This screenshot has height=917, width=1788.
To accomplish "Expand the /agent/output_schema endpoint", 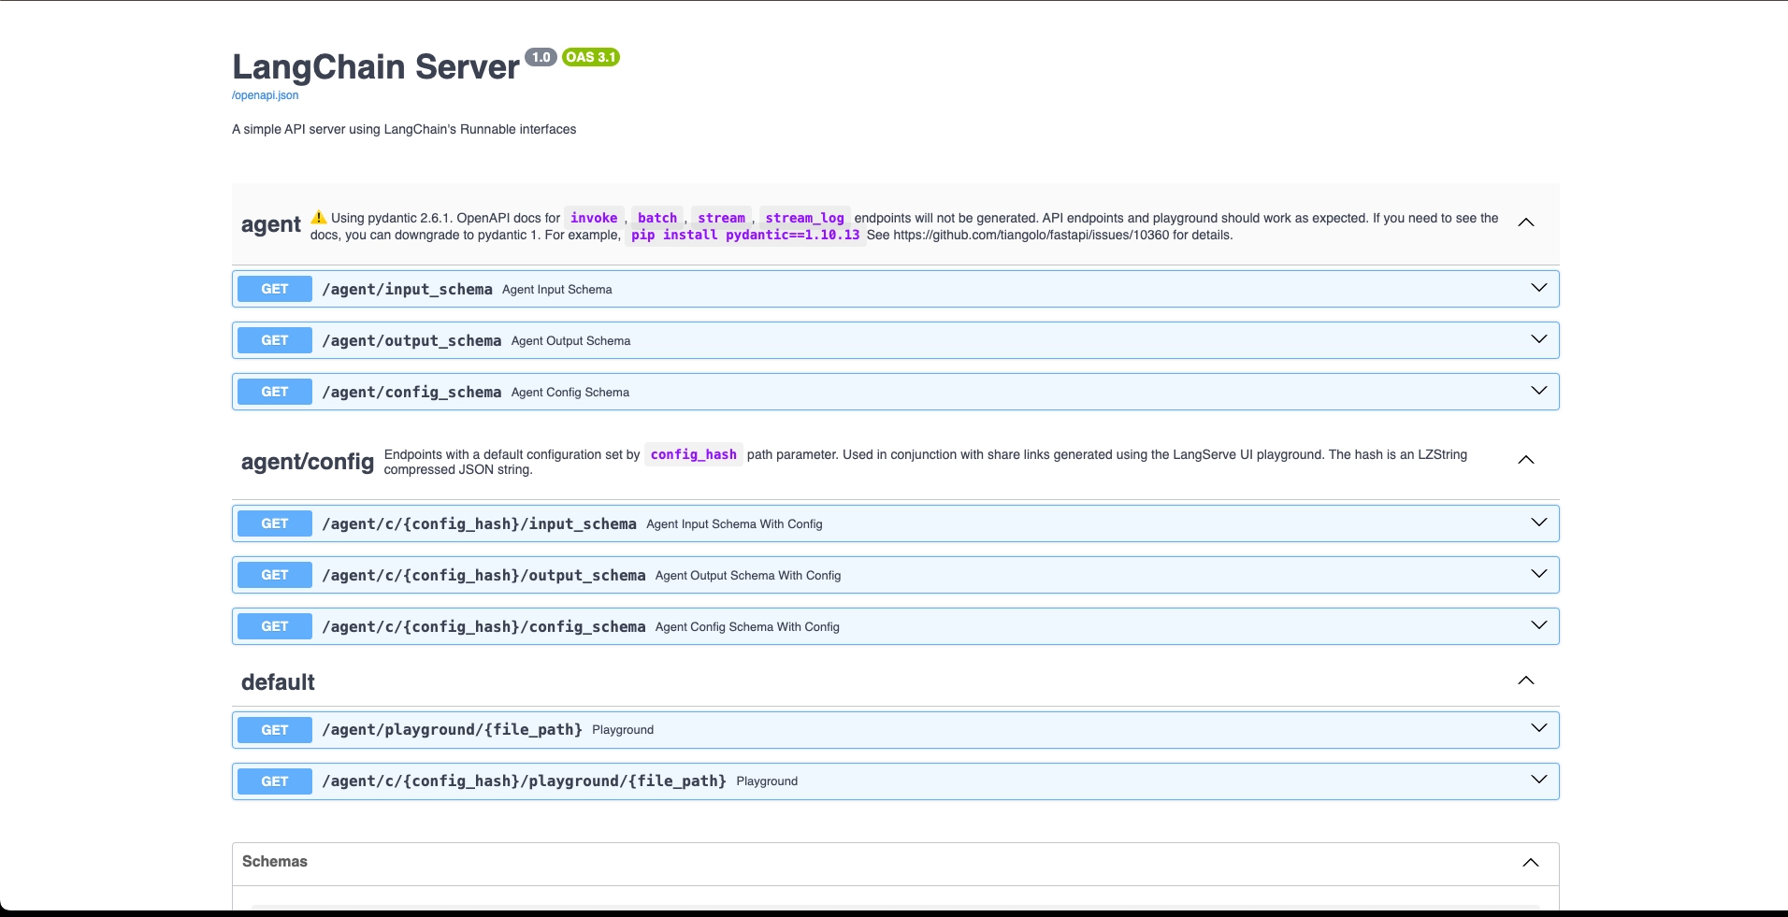I will [1539, 339].
